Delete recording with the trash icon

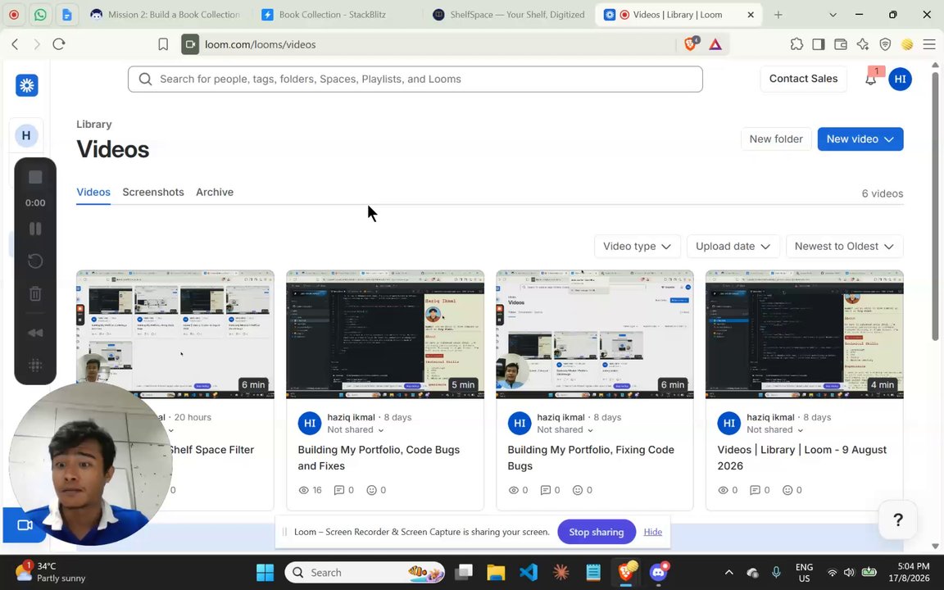[35, 294]
